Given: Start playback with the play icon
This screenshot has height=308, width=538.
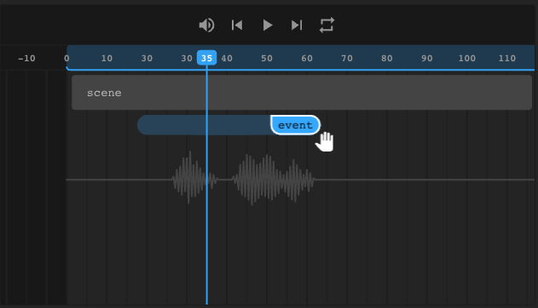Looking at the screenshot, I should click(x=267, y=26).
